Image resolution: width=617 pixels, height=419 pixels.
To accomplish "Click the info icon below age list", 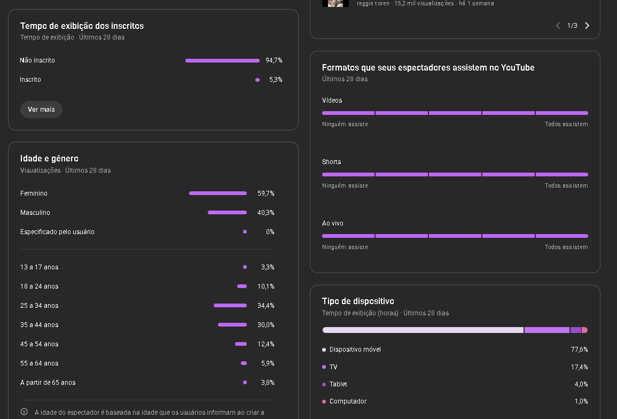I will (x=24, y=412).
